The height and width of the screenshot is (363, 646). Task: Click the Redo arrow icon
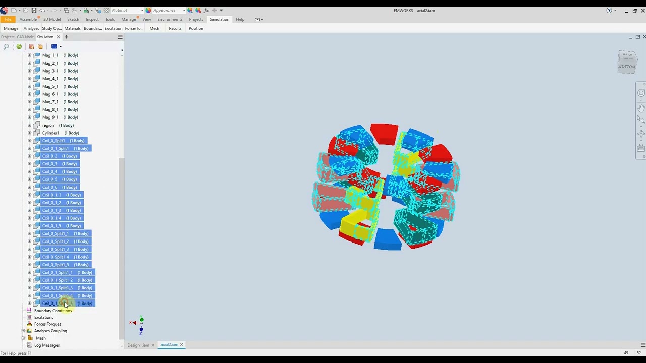[x=54, y=10]
